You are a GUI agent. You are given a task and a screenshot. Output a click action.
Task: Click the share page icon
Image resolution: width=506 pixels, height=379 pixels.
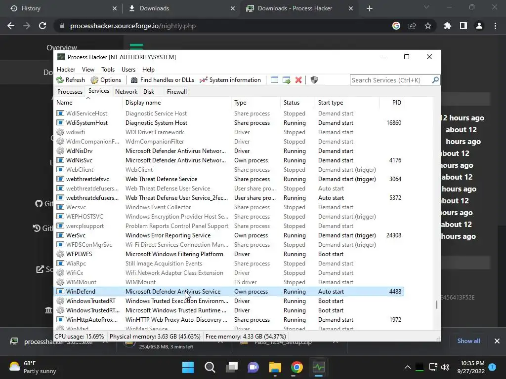pyautogui.click(x=412, y=26)
